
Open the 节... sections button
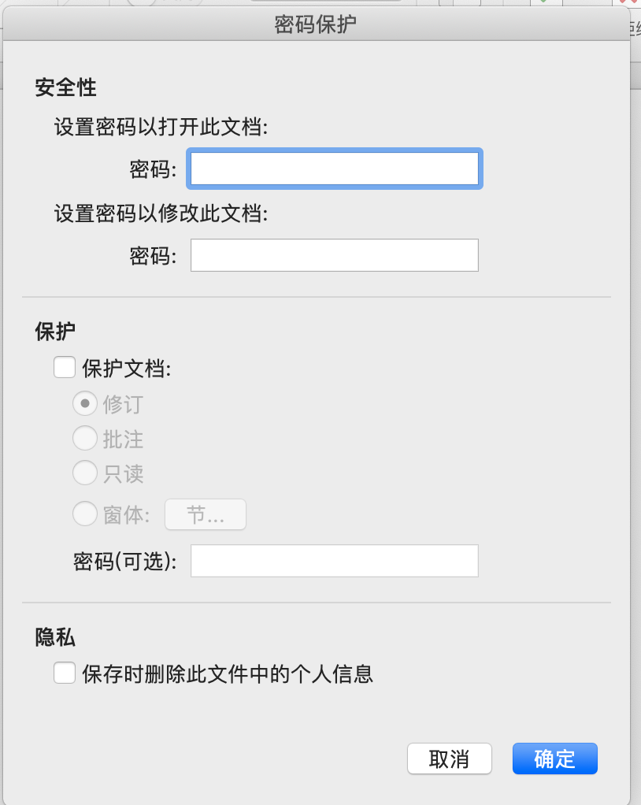tap(206, 514)
